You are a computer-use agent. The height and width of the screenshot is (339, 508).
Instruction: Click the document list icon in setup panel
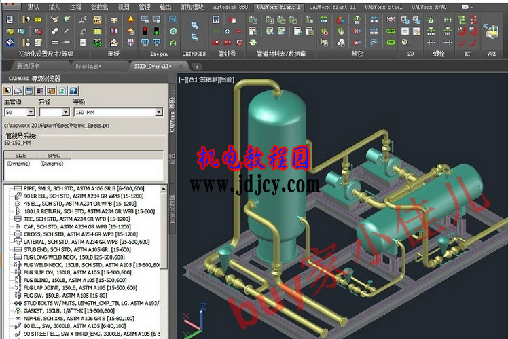pos(83,42)
